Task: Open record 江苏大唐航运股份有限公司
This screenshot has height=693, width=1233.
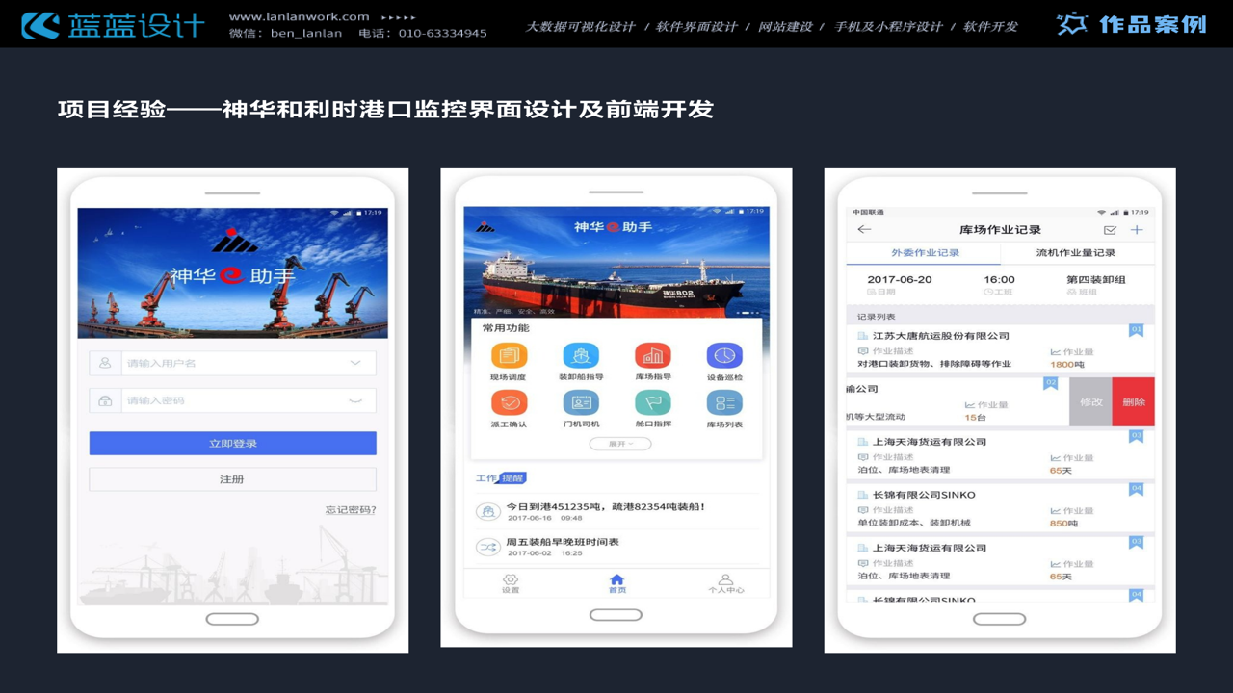Action: pos(1000,349)
